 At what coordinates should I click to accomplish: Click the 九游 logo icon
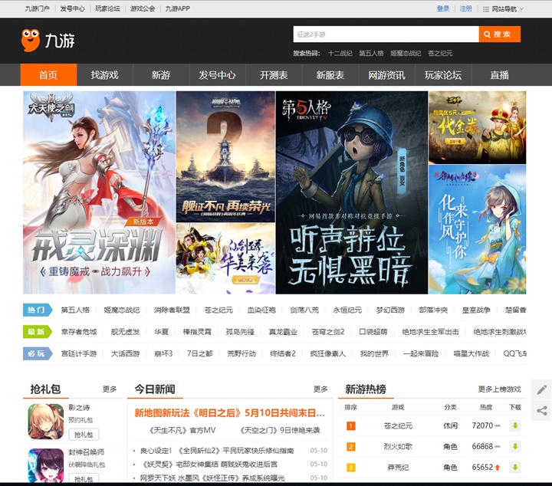[x=31, y=40]
